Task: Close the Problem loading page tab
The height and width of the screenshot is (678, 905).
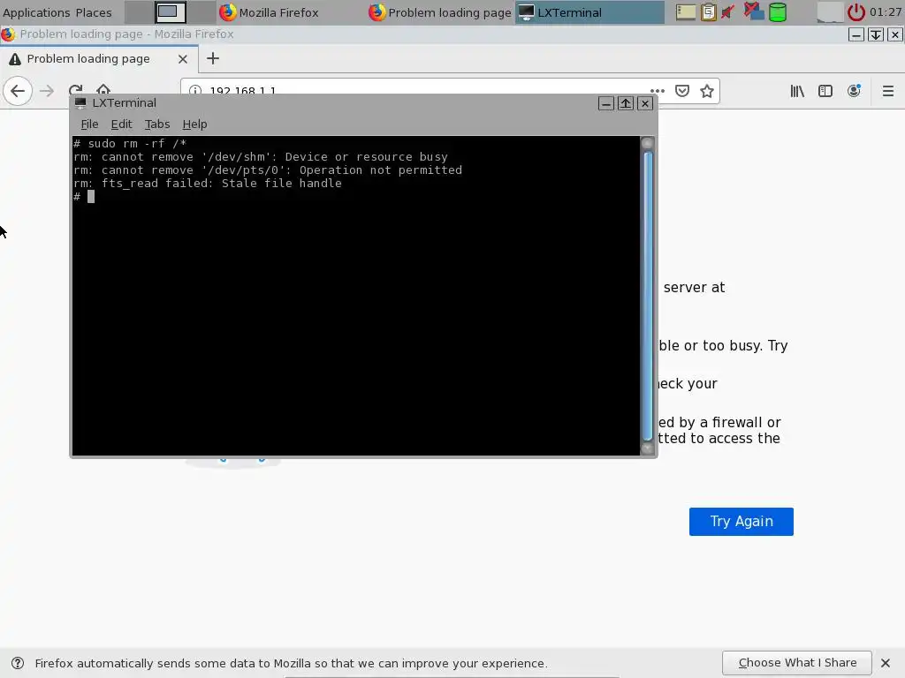Action: pos(182,59)
